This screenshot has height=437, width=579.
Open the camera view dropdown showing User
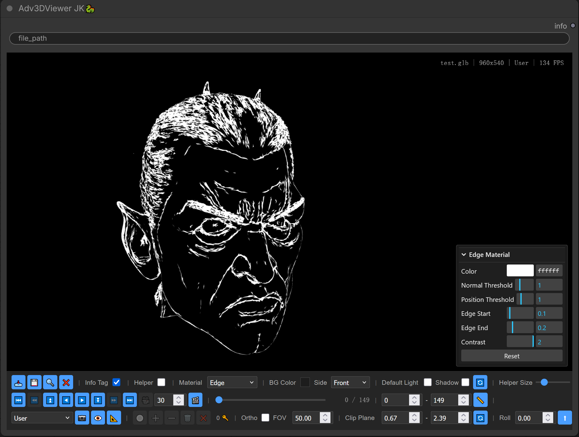tap(42, 418)
